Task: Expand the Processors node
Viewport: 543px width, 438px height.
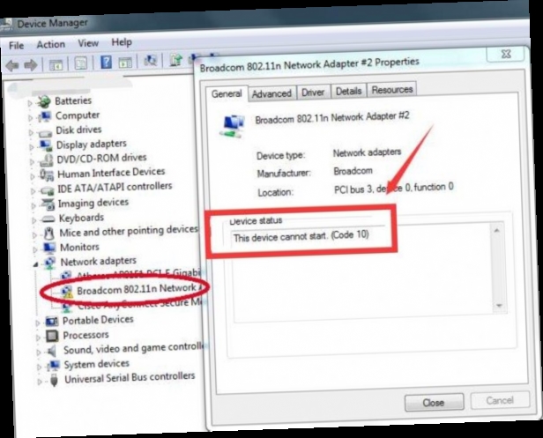Action: (38, 338)
